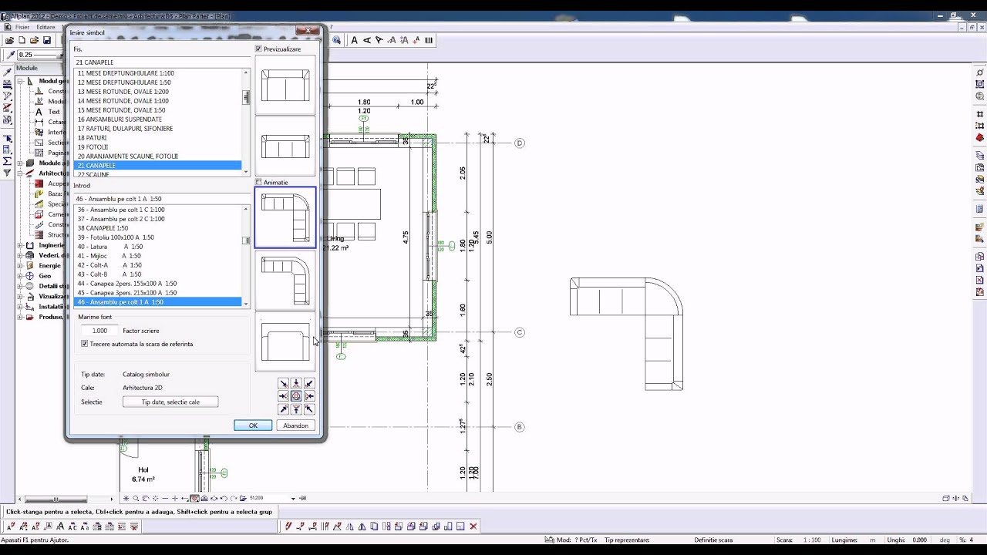
Task: Collapse the Arhitectura tree node
Action: pos(20,173)
